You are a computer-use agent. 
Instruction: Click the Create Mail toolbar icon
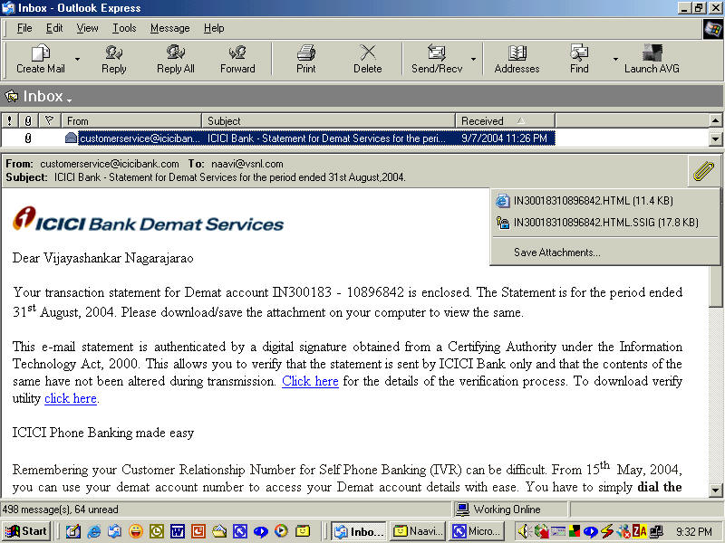(41, 59)
